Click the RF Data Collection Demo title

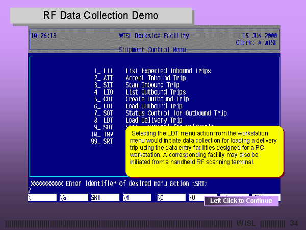click(101, 15)
